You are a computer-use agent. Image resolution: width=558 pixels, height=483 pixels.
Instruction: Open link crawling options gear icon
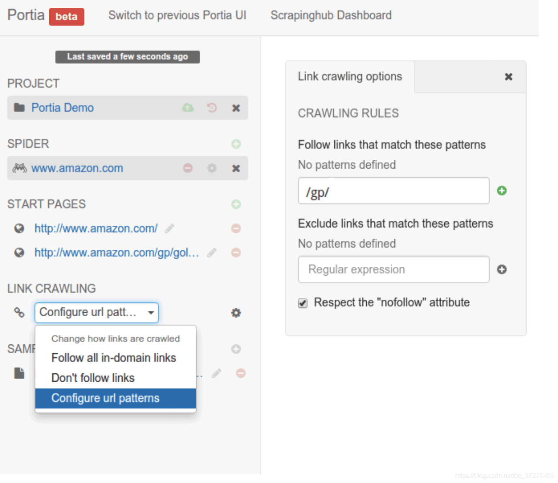tap(236, 313)
